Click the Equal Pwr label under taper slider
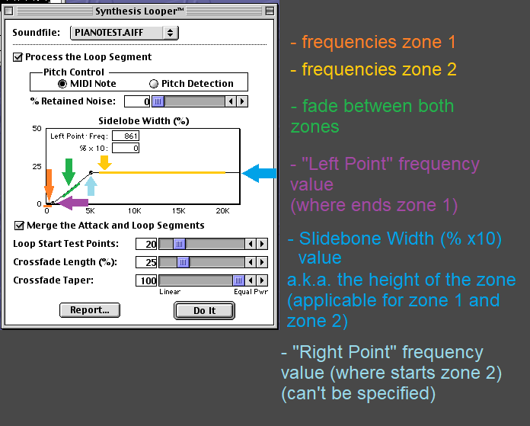 [x=251, y=292]
